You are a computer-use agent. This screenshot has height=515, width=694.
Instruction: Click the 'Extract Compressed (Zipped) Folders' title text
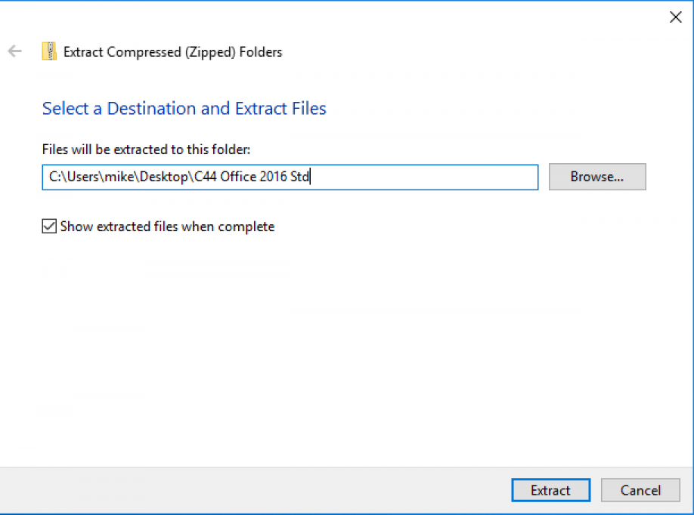pyautogui.click(x=172, y=52)
